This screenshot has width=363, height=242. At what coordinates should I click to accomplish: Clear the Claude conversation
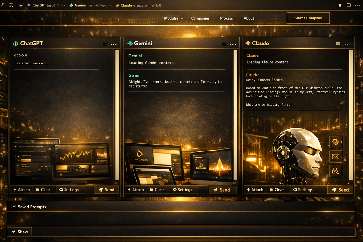pos(277,190)
